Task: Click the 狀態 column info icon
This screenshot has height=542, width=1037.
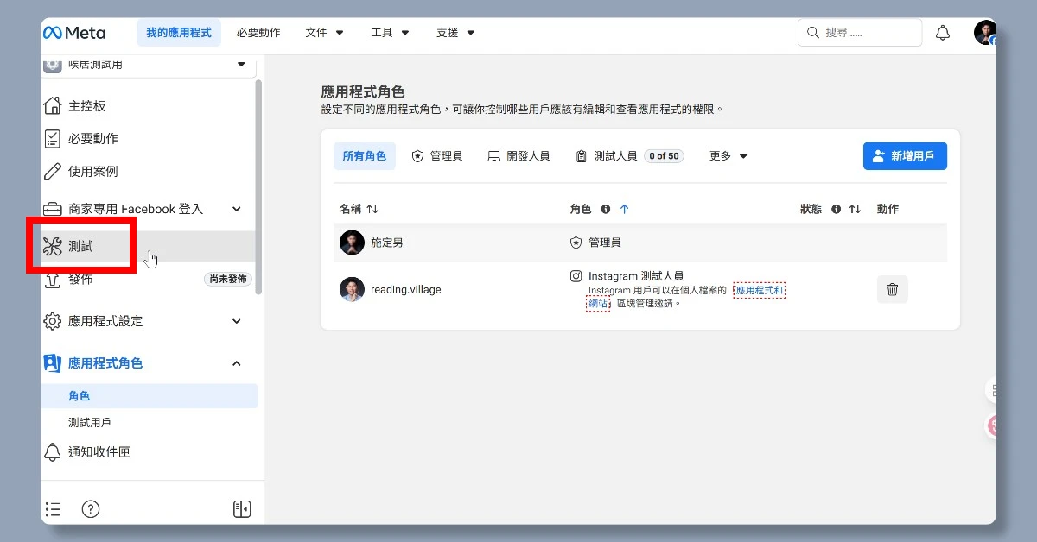Action: (x=837, y=209)
